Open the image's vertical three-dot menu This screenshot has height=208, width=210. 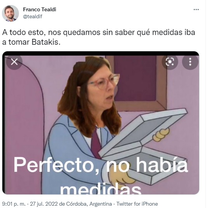[x=190, y=62]
